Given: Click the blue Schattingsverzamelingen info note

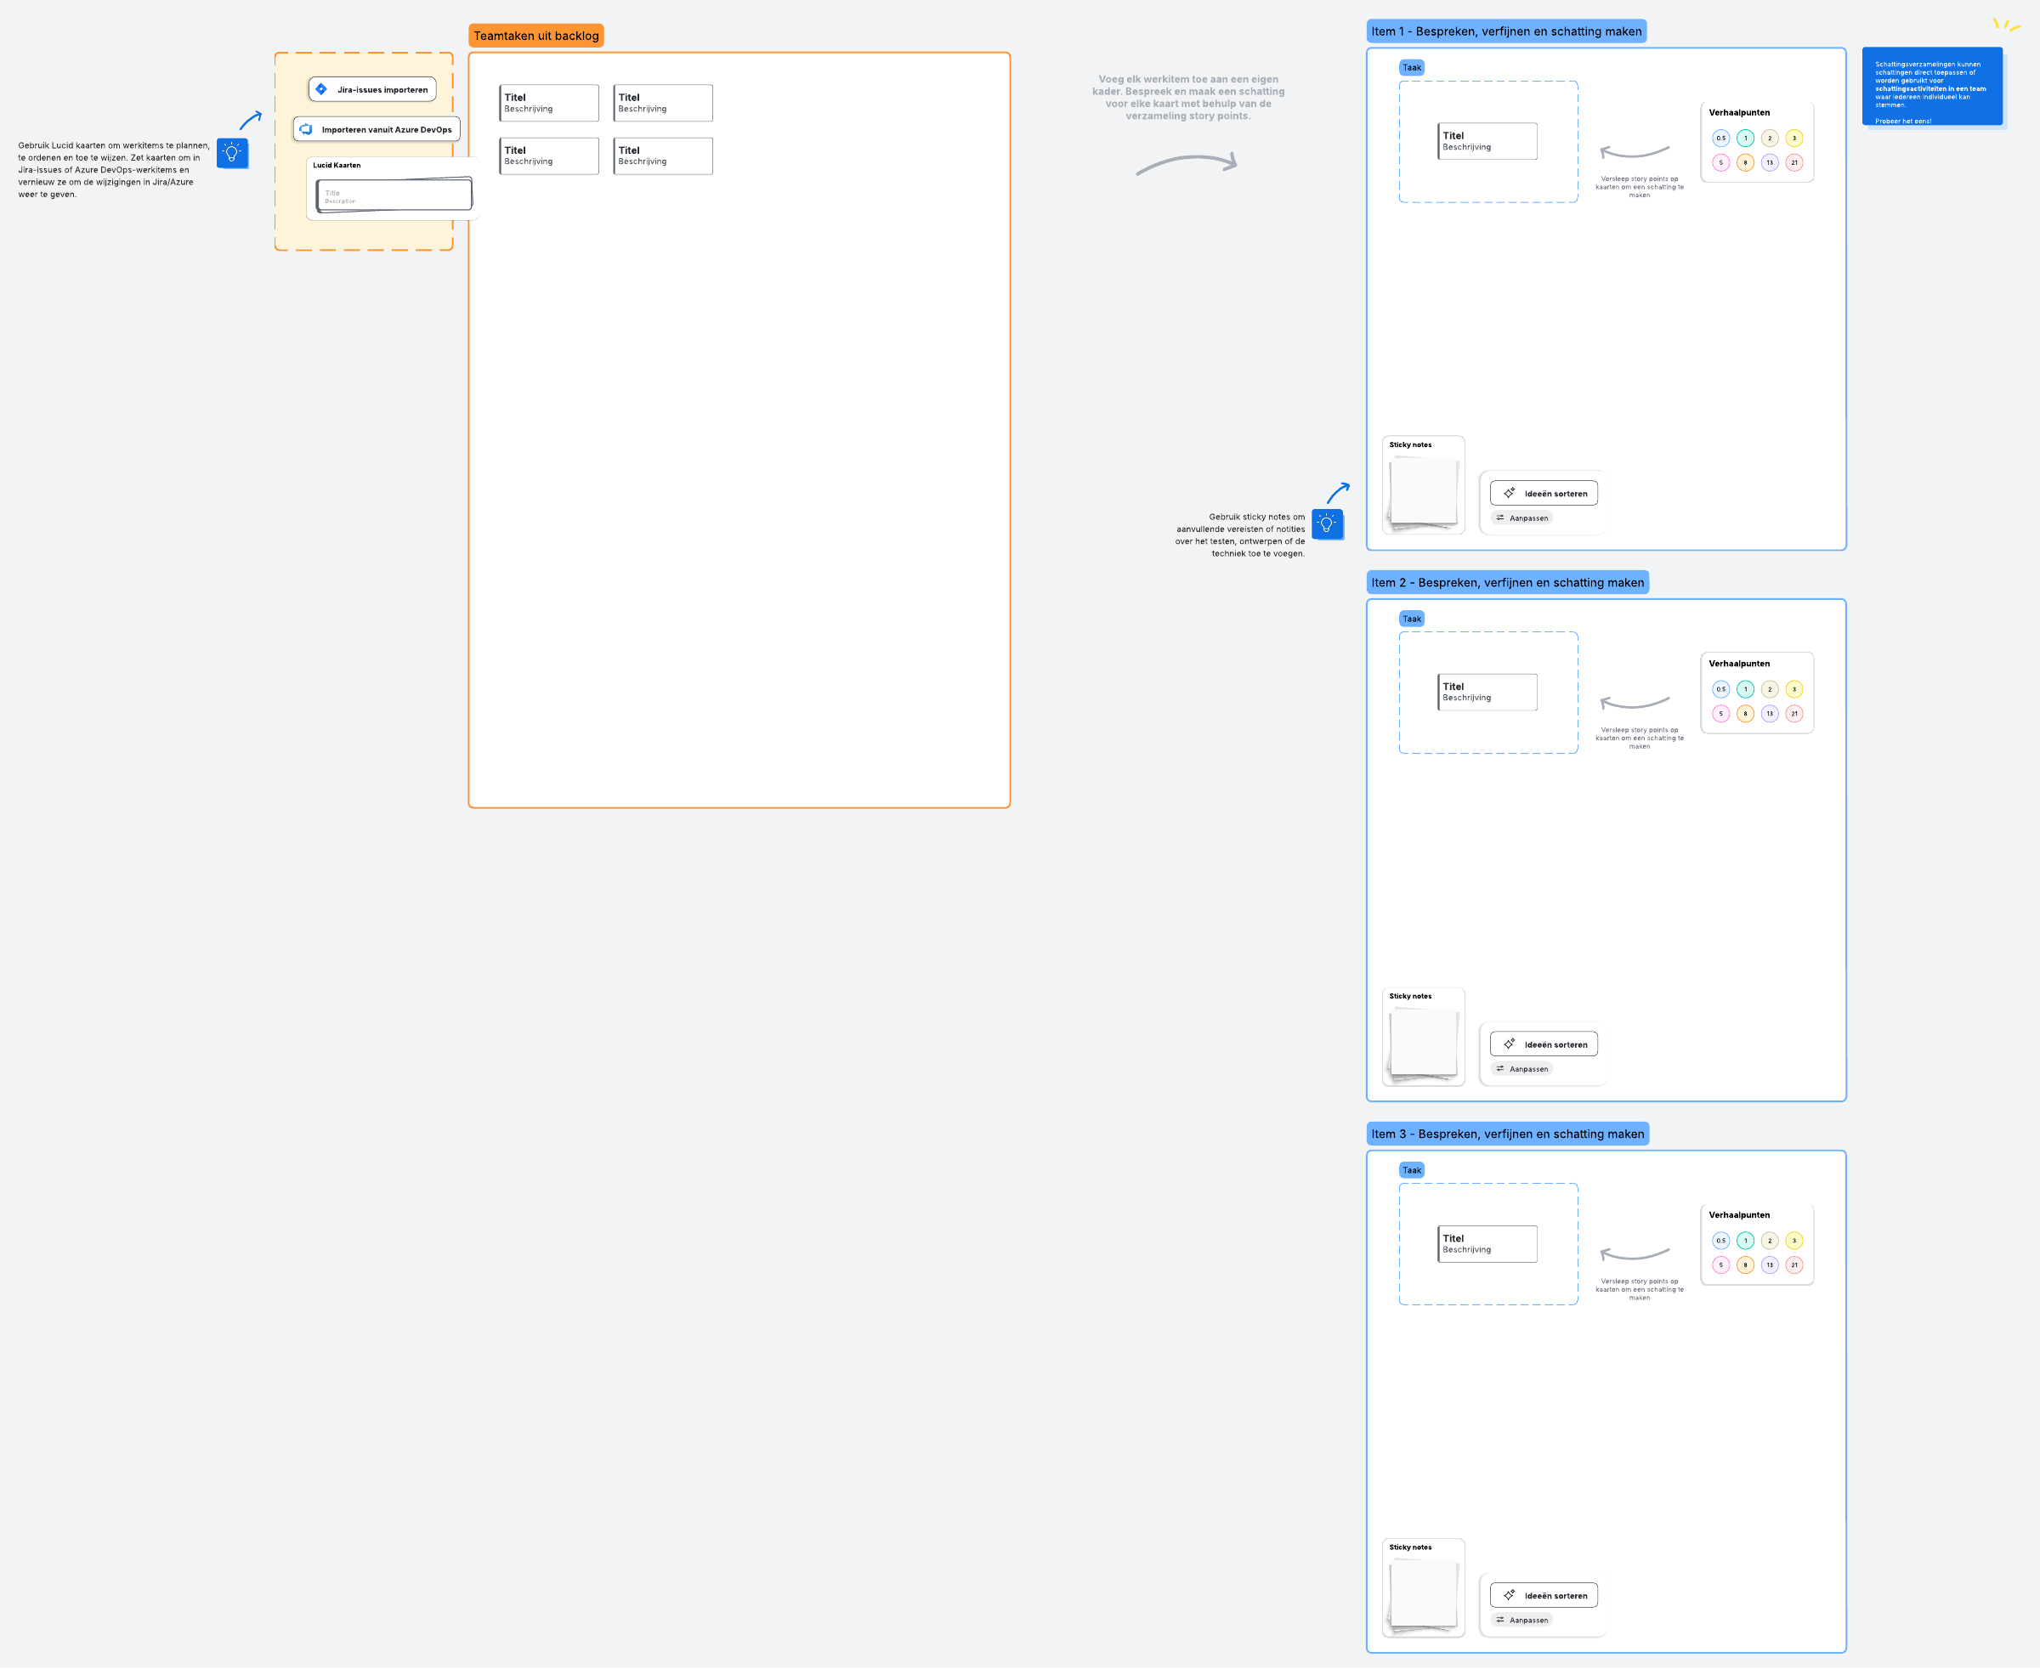Looking at the screenshot, I should pyautogui.click(x=1931, y=87).
